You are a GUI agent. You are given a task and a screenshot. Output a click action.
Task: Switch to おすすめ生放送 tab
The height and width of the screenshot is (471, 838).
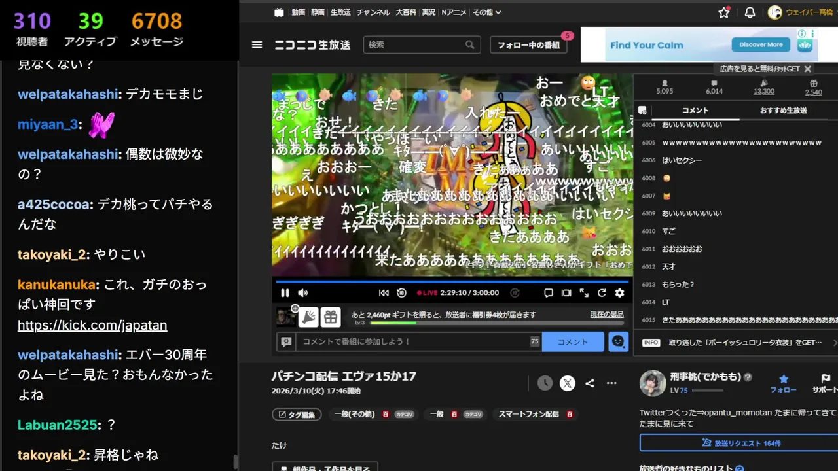click(783, 111)
